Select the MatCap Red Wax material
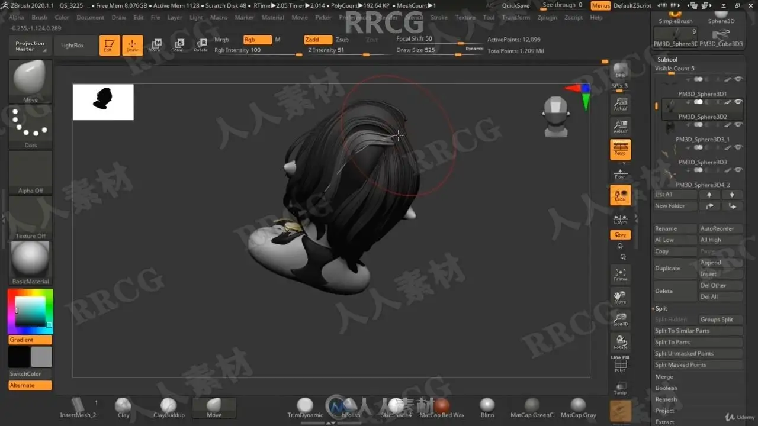This screenshot has width=758, height=426. pos(442,408)
